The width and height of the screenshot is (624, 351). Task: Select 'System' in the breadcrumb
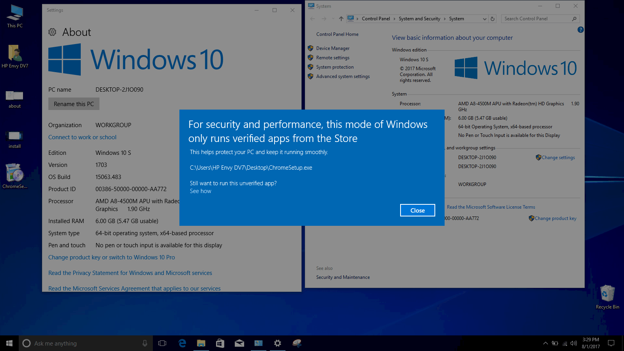(x=456, y=19)
